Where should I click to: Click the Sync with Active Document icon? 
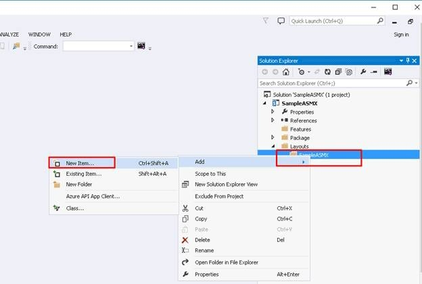[317, 72]
